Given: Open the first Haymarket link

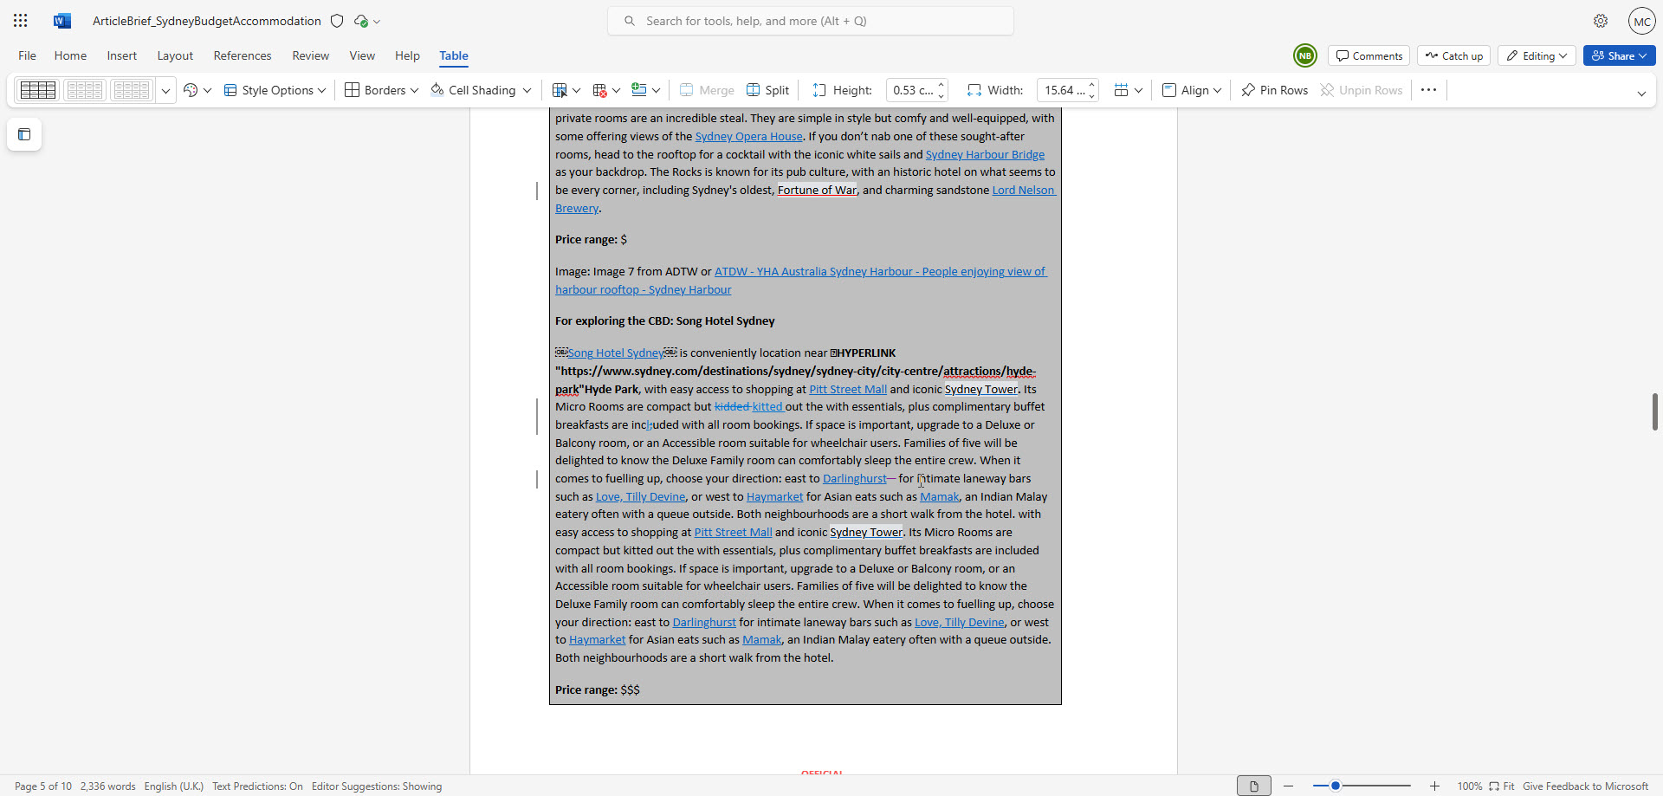Looking at the screenshot, I should 774,496.
